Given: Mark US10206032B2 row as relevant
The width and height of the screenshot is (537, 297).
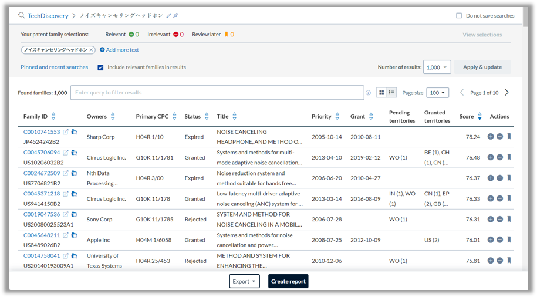Looking at the screenshot, I should 491,157.
